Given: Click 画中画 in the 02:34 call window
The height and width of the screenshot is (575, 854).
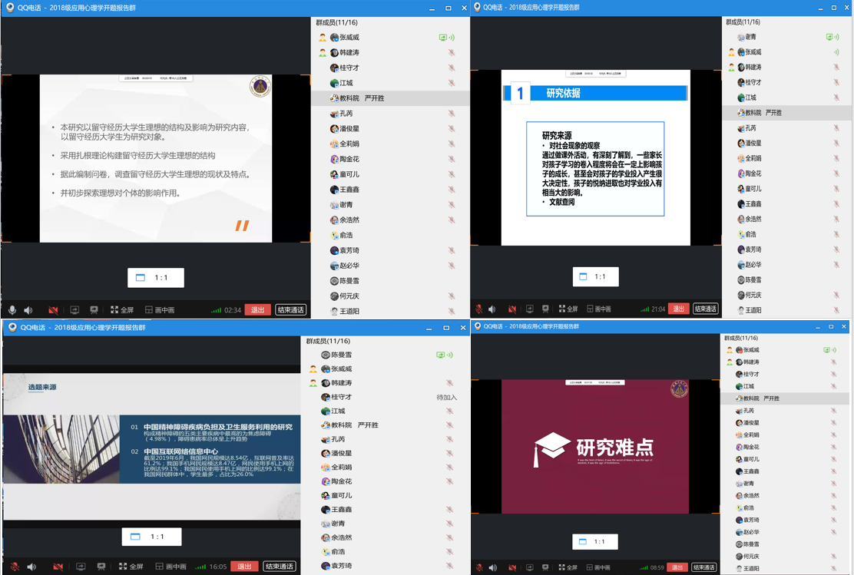Looking at the screenshot, I should (x=160, y=310).
